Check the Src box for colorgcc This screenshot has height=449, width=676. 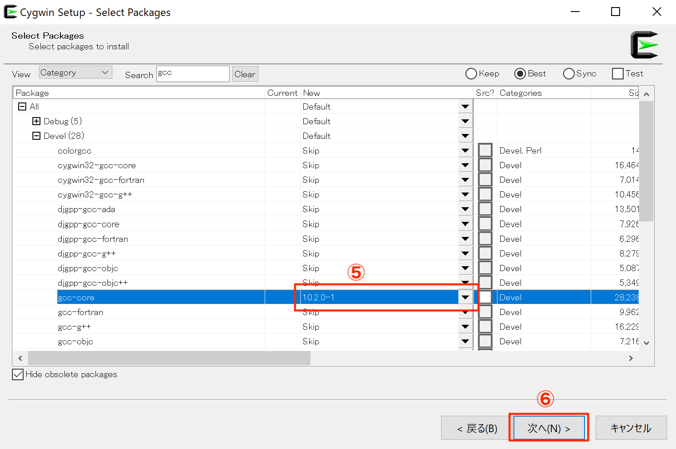(x=485, y=150)
